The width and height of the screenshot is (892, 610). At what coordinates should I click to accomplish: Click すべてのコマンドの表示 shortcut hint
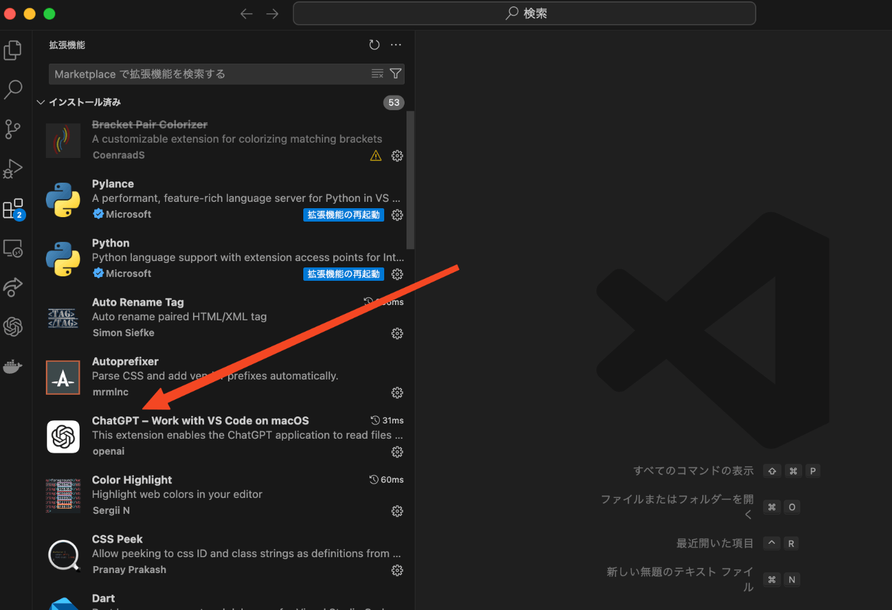pyautogui.click(x=693, y=471)
